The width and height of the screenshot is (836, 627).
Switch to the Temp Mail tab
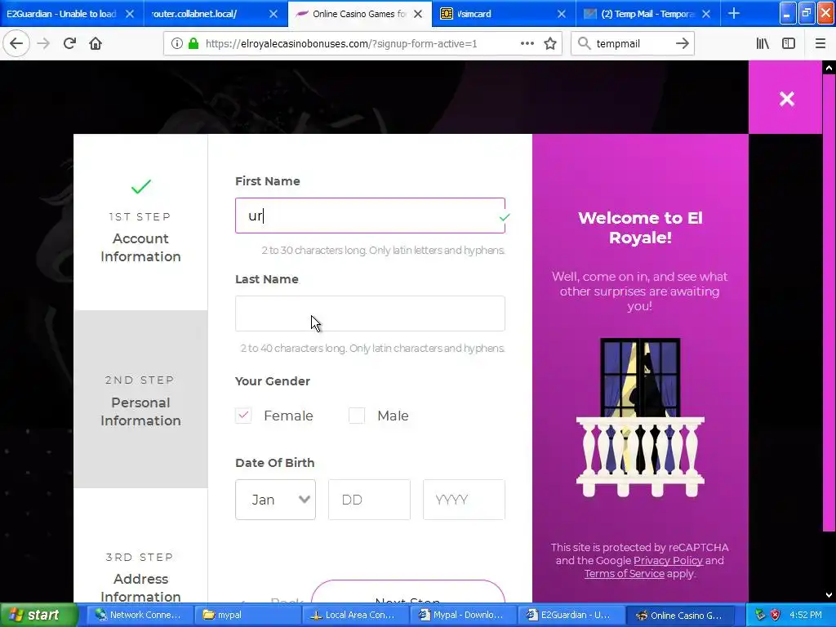point(640,14)
